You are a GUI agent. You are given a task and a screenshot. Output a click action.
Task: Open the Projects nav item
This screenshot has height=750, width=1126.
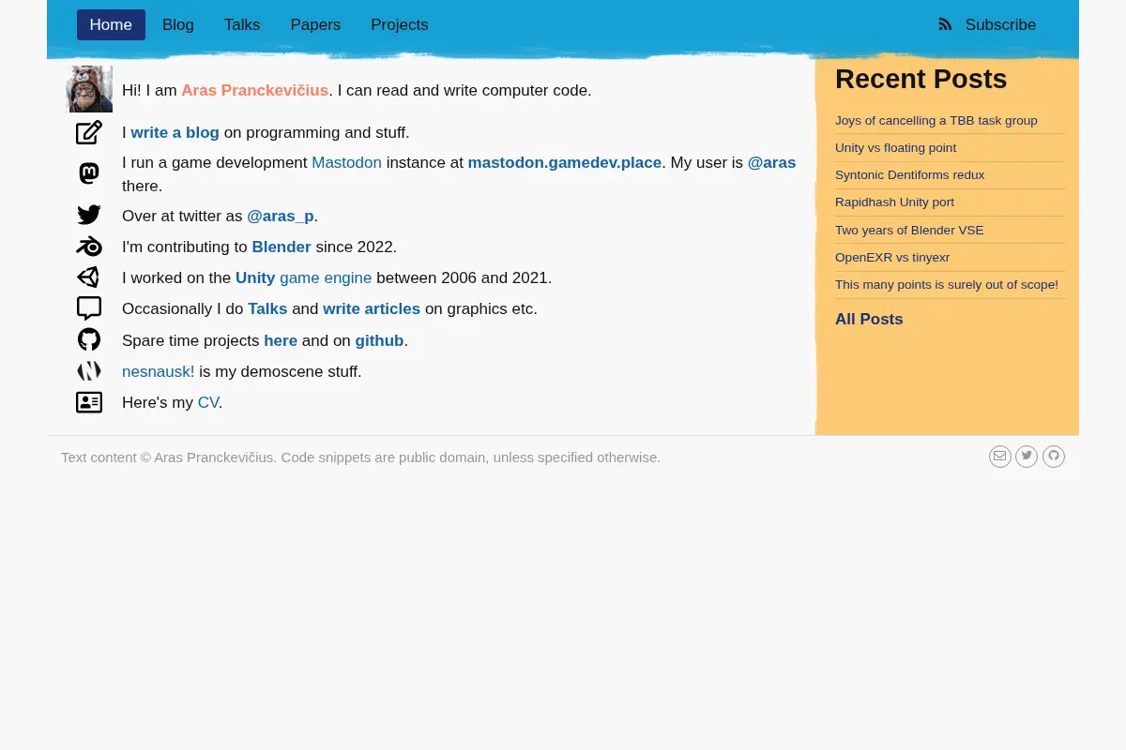click(400, 24)
